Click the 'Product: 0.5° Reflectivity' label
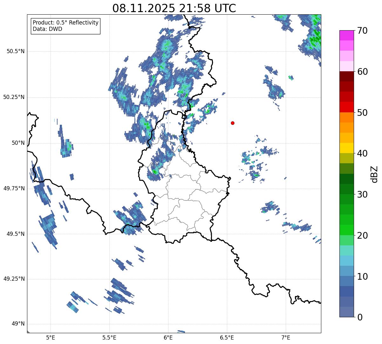 pos(65,23)
